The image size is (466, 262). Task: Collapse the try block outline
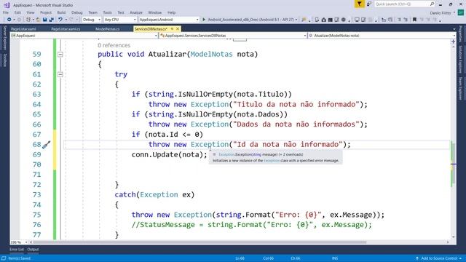coord(60,74)
